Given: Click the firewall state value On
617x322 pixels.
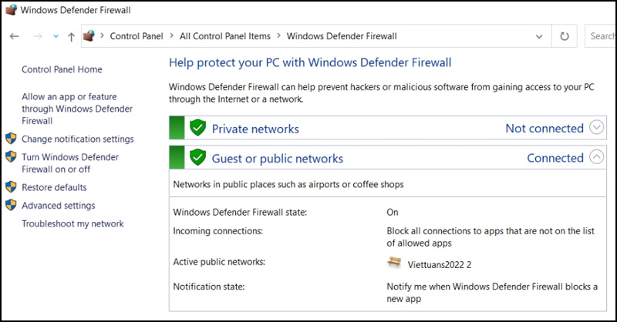Looking at the screenshot, I should [393, 213].
